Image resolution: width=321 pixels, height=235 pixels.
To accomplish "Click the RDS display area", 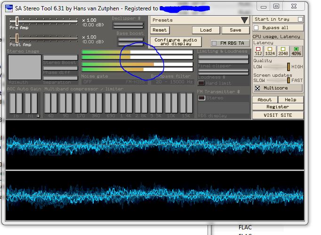I will (x=224, y=109).
